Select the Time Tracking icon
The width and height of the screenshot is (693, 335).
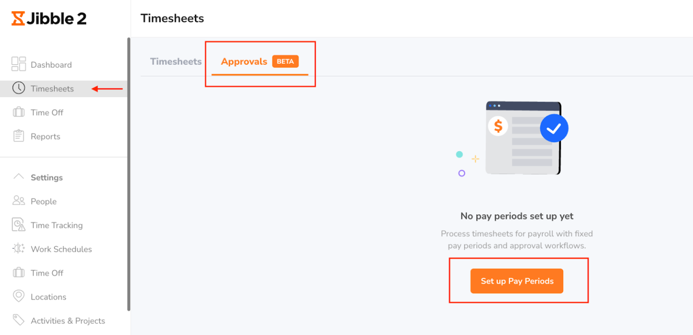[x=18, y=225]
